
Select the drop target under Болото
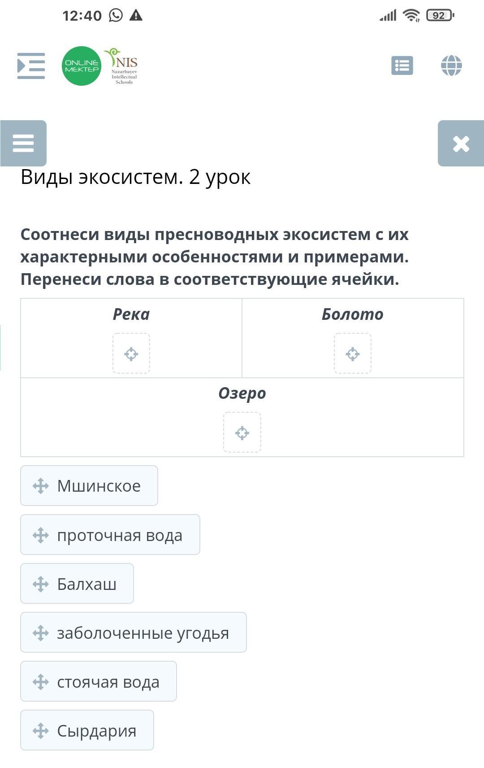[353, 353]
